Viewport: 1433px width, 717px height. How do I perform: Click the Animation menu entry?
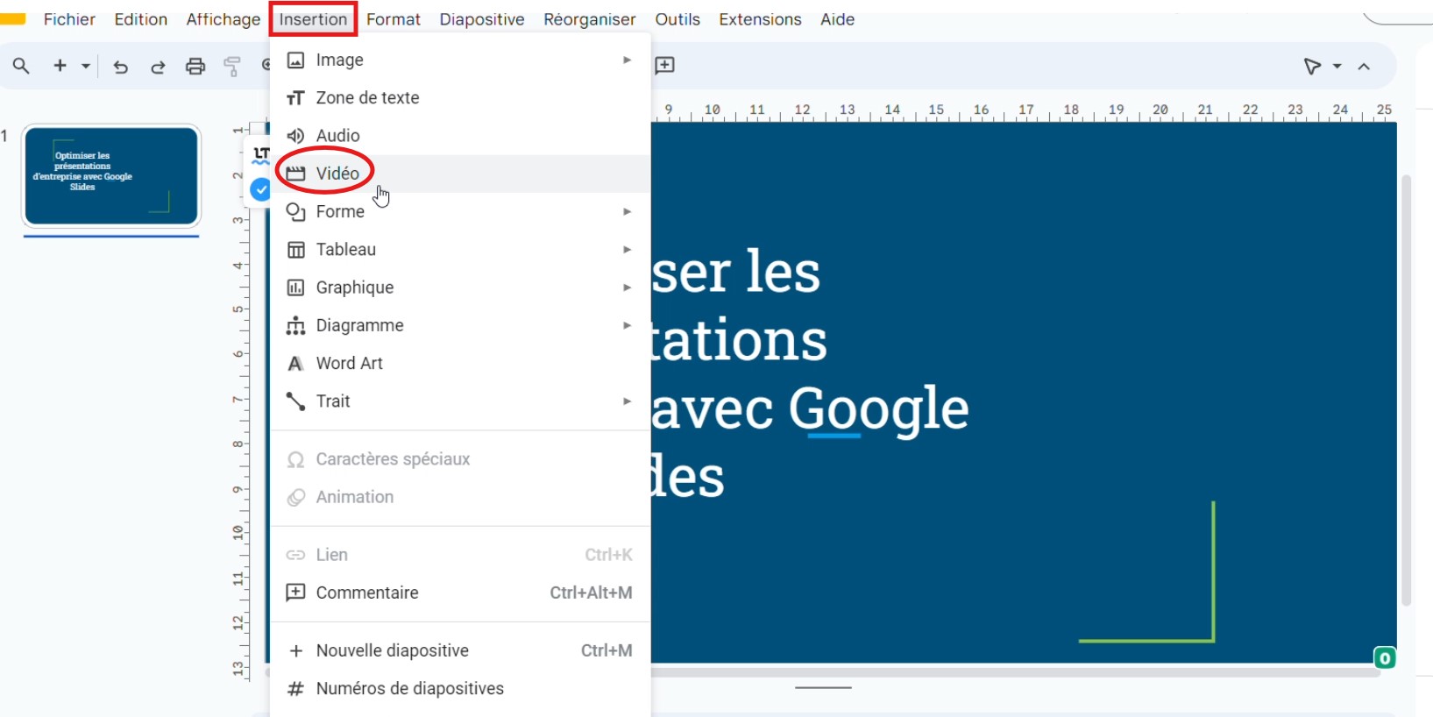point(460,497)
